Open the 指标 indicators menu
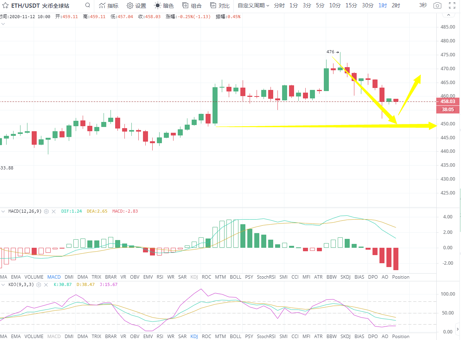461x340 pixels. 109,6
